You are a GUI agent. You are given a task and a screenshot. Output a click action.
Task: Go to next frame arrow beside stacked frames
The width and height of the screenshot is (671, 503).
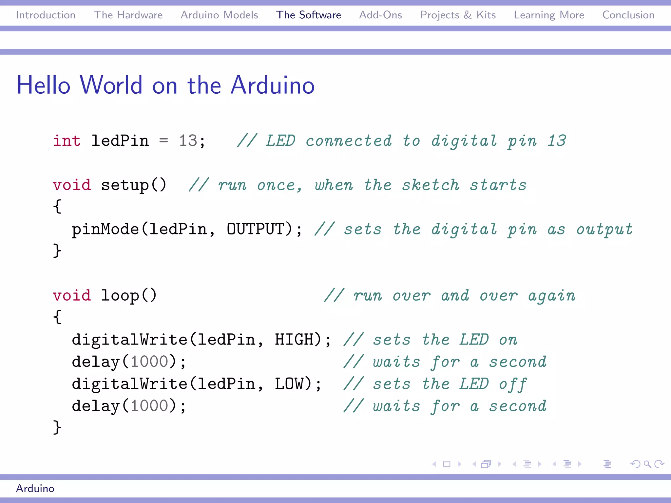[x=500, y=464]
